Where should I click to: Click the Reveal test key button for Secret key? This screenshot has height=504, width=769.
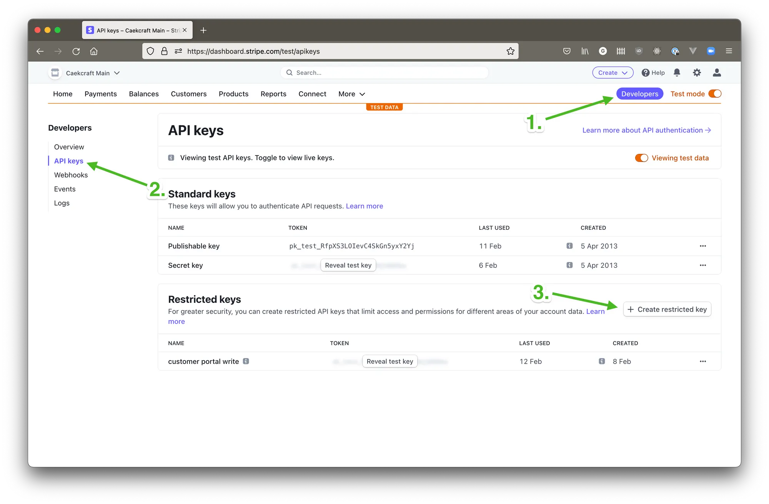coord(348,265)
